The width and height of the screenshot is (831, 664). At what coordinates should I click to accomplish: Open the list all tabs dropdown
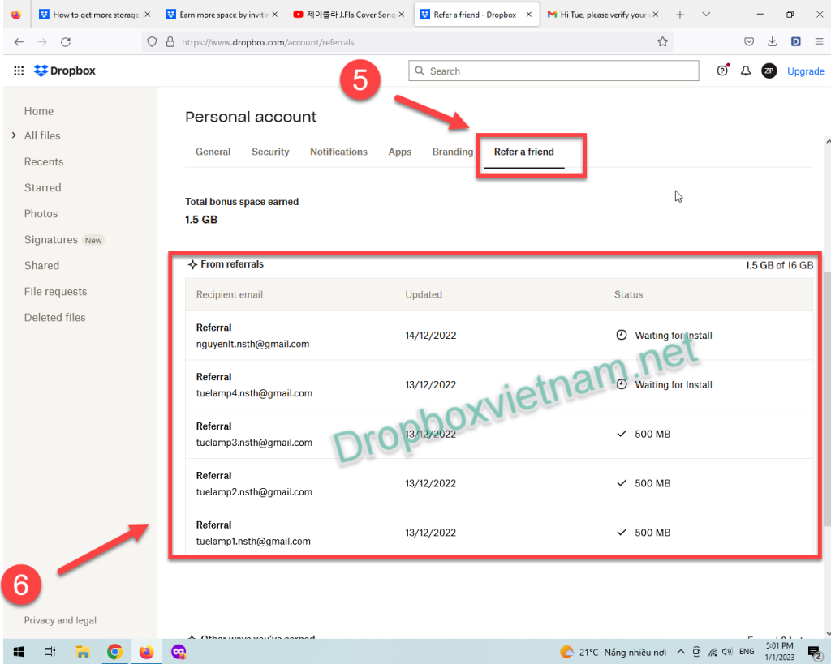click(706, 15)
